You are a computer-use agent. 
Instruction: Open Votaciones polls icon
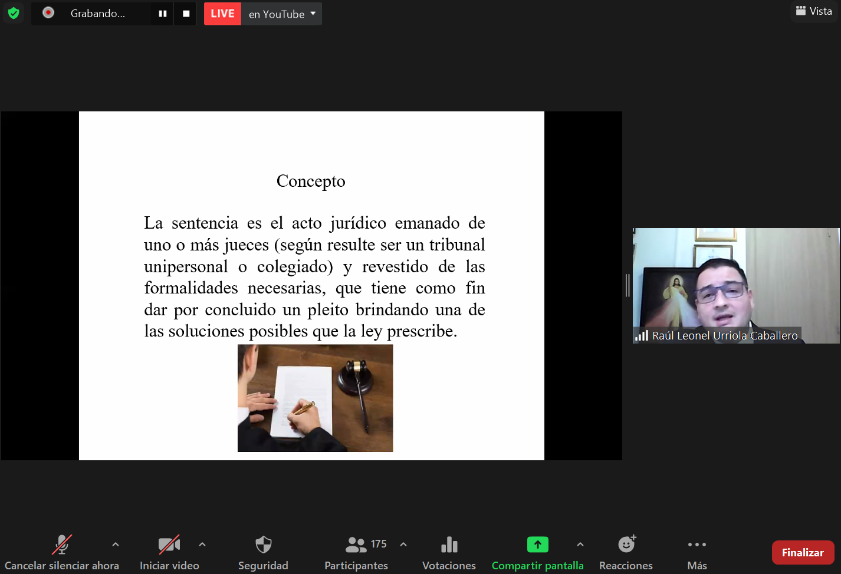click(x=449, y=545)
